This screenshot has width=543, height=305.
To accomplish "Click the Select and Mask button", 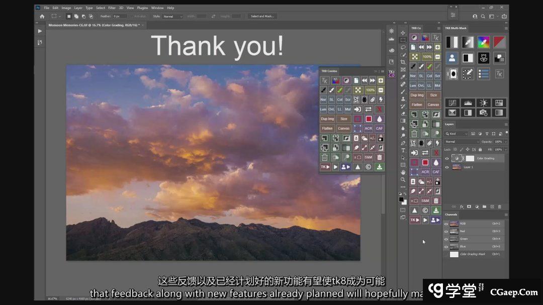I will click(x=262, y=16).
